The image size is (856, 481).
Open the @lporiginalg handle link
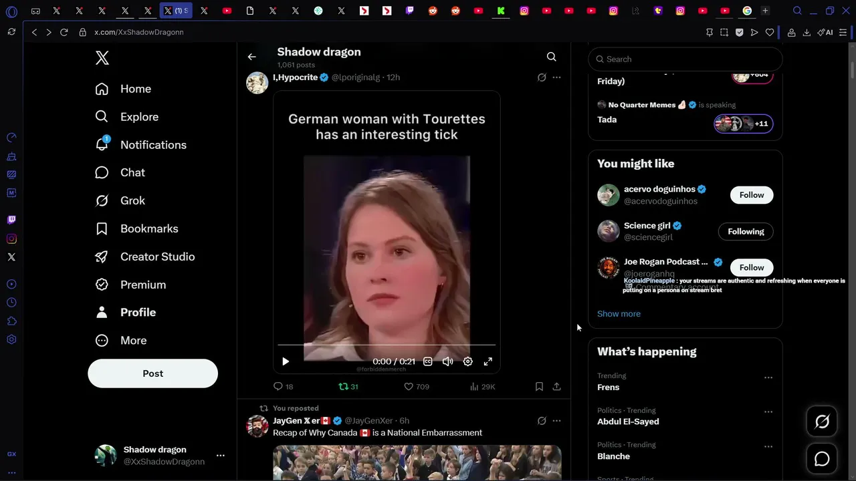(356, 77)
